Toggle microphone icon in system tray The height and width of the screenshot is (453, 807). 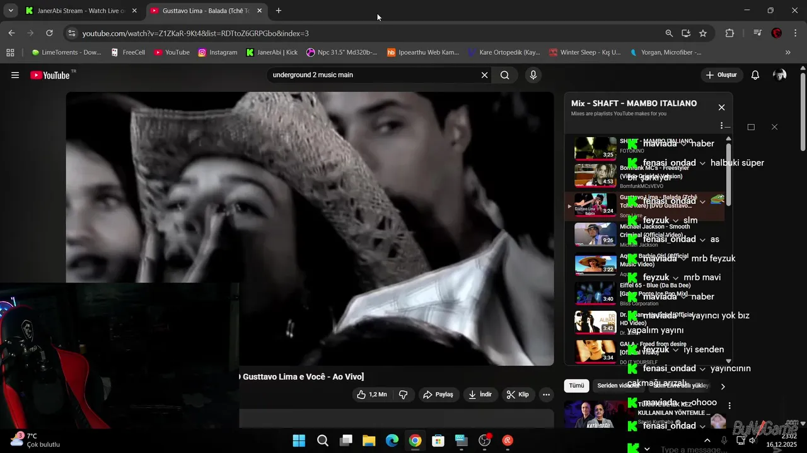(x=724, y=440)
